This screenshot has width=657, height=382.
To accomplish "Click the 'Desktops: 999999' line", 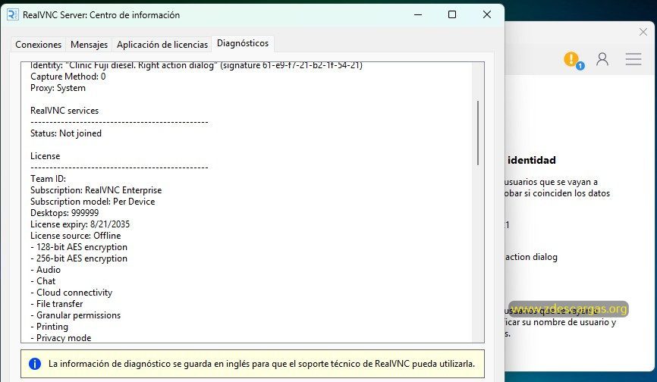I will click(64, 212).
